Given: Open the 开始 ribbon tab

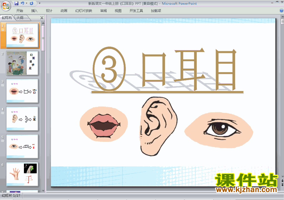Looking at the screenshot, I should pos(19,11).
